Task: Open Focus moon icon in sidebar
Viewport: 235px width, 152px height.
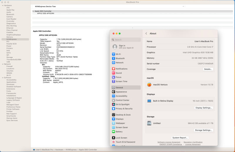Action: click(113, 77)
